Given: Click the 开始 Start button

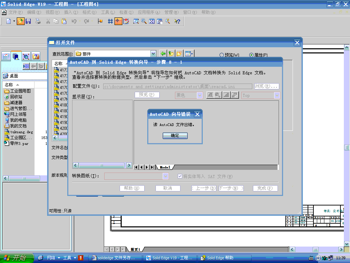Looking at the screenshot, I should pos(16,258).
